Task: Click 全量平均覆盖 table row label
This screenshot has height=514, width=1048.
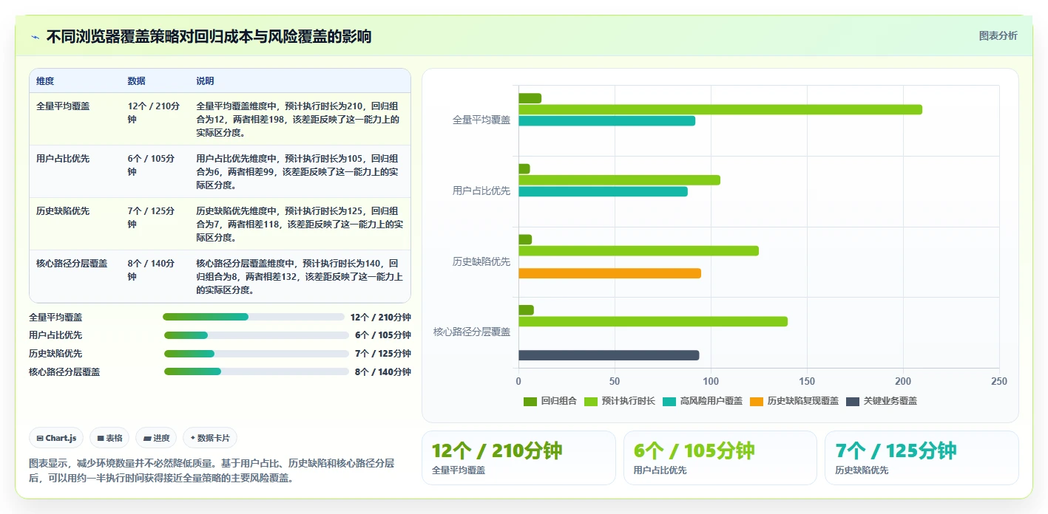Action: point(63,106)
